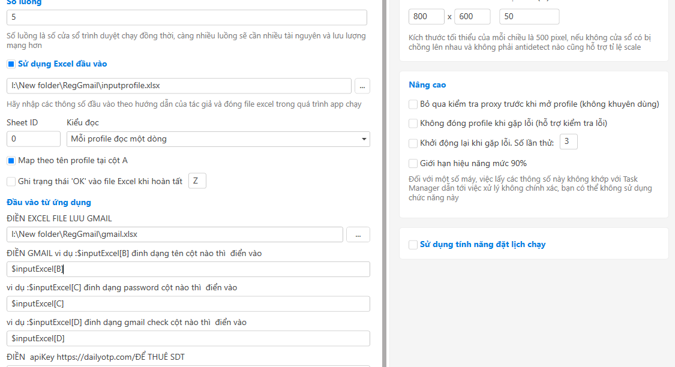
Task: Click the scale field showing 50
Action: [529, 17]
